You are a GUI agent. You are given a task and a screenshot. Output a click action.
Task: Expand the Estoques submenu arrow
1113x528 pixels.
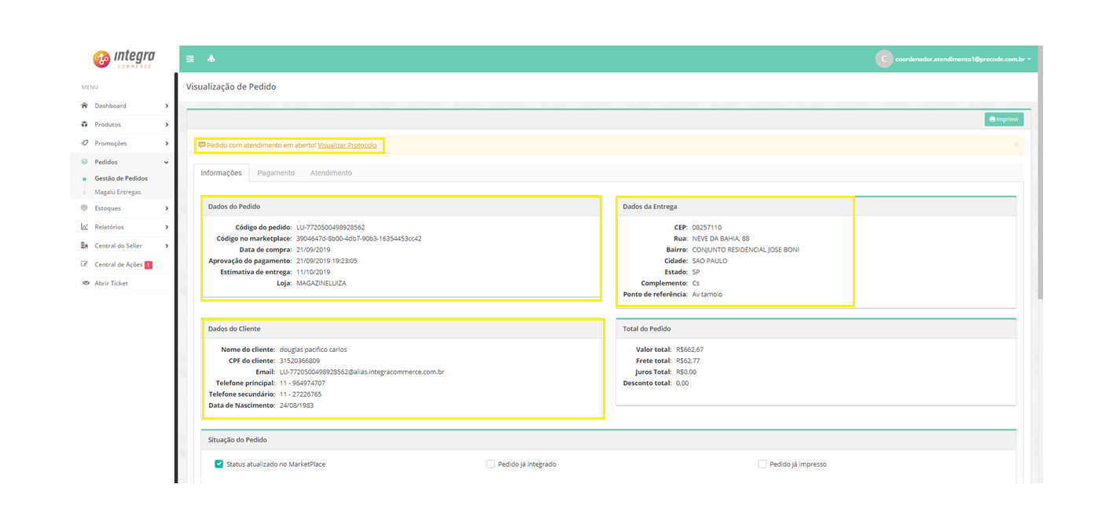point(167,208)
